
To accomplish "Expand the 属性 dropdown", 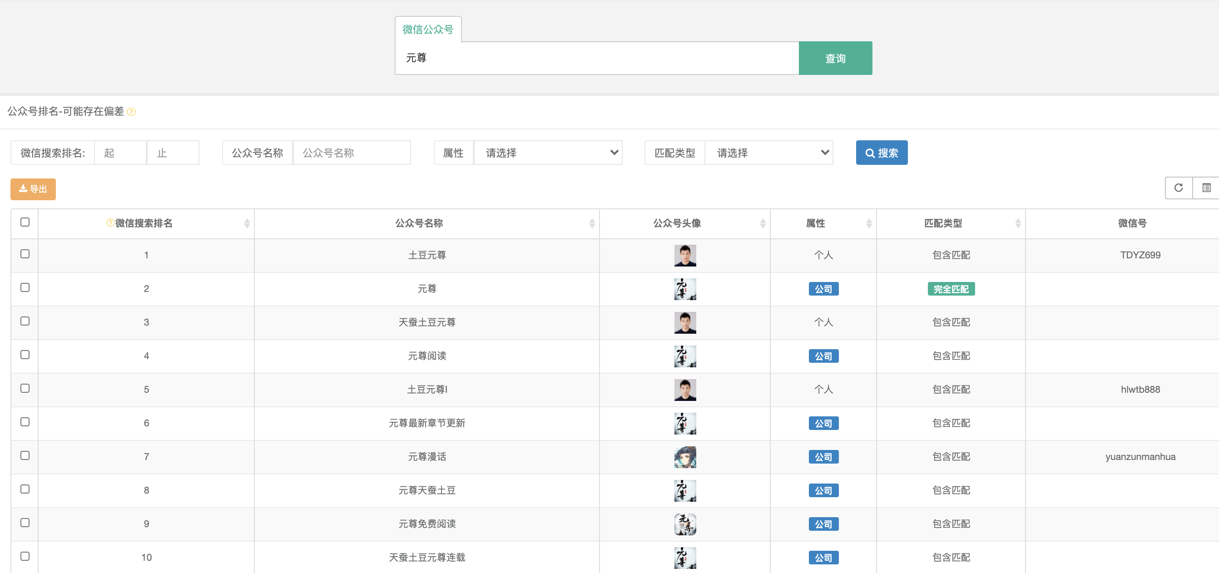I will 548,153.
